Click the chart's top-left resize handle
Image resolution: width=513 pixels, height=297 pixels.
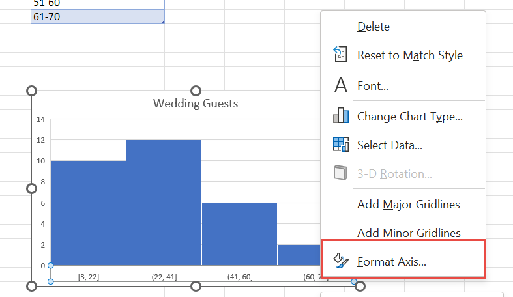31,91
